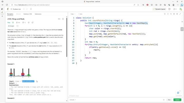Image resolution: width=184 pixels, height=103 pixels.
Task: Select the LeetCode tab in vertical tabs
Action: [x=2, y=12]
